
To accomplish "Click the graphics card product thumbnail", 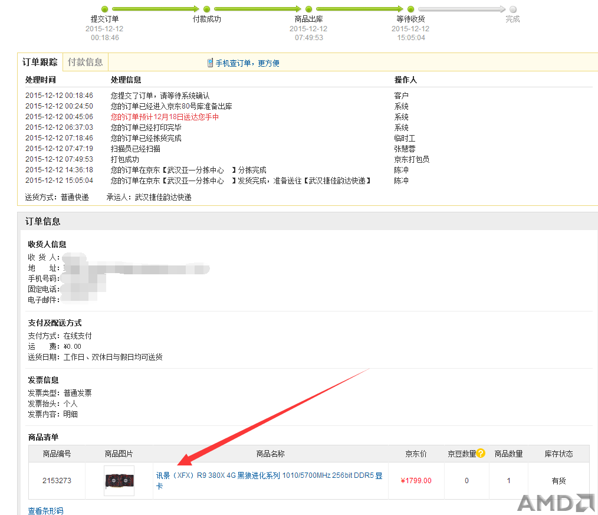I will [x=119, y=481].
